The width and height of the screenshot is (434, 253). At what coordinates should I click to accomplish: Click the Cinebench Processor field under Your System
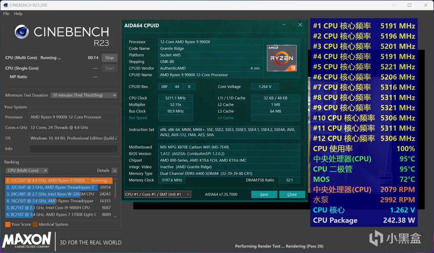pyautogui.click(x=74, y=117)
